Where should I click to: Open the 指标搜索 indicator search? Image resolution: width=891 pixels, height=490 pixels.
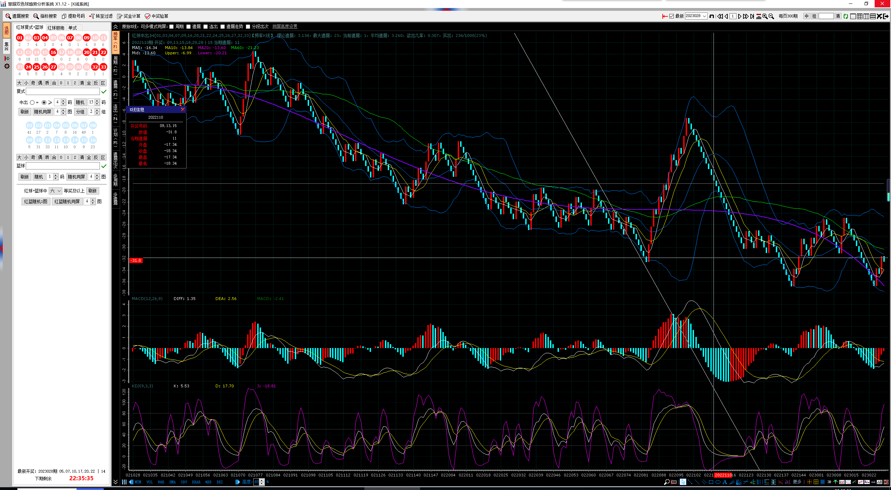[x=45, y=16]
